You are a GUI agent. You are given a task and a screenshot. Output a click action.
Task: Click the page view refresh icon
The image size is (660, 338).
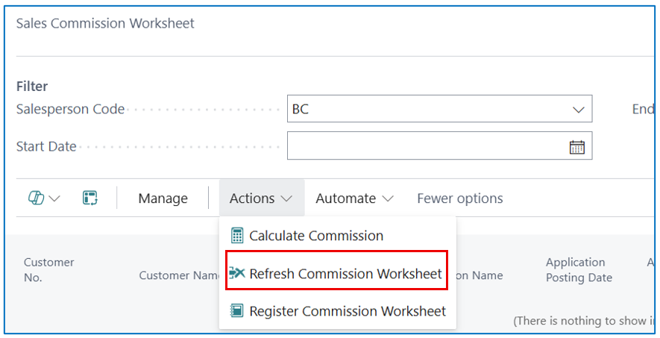(90, 198)
